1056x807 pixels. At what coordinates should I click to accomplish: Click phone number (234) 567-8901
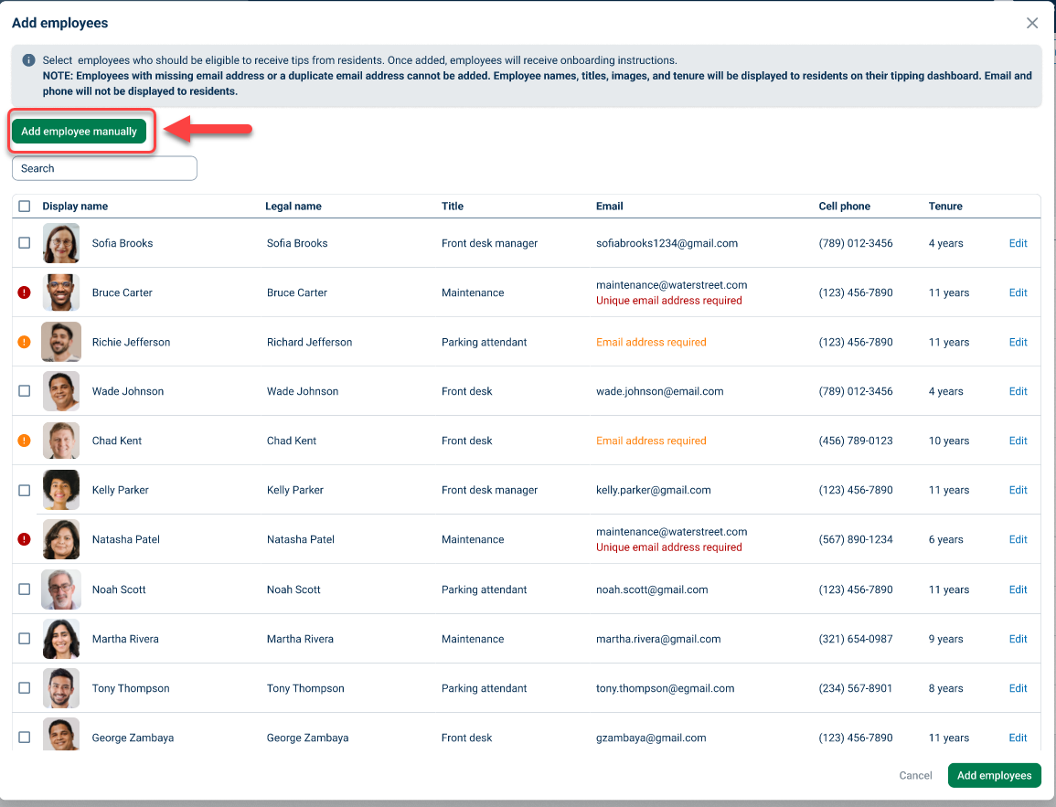click(x=855, y=688)
